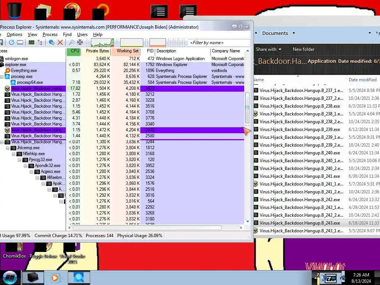
Task: Sort by CPU column header
Action: pyautogui.click(x=73, y=51)
